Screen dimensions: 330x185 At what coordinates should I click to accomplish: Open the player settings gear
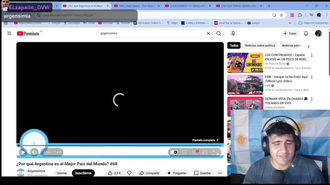195,152
